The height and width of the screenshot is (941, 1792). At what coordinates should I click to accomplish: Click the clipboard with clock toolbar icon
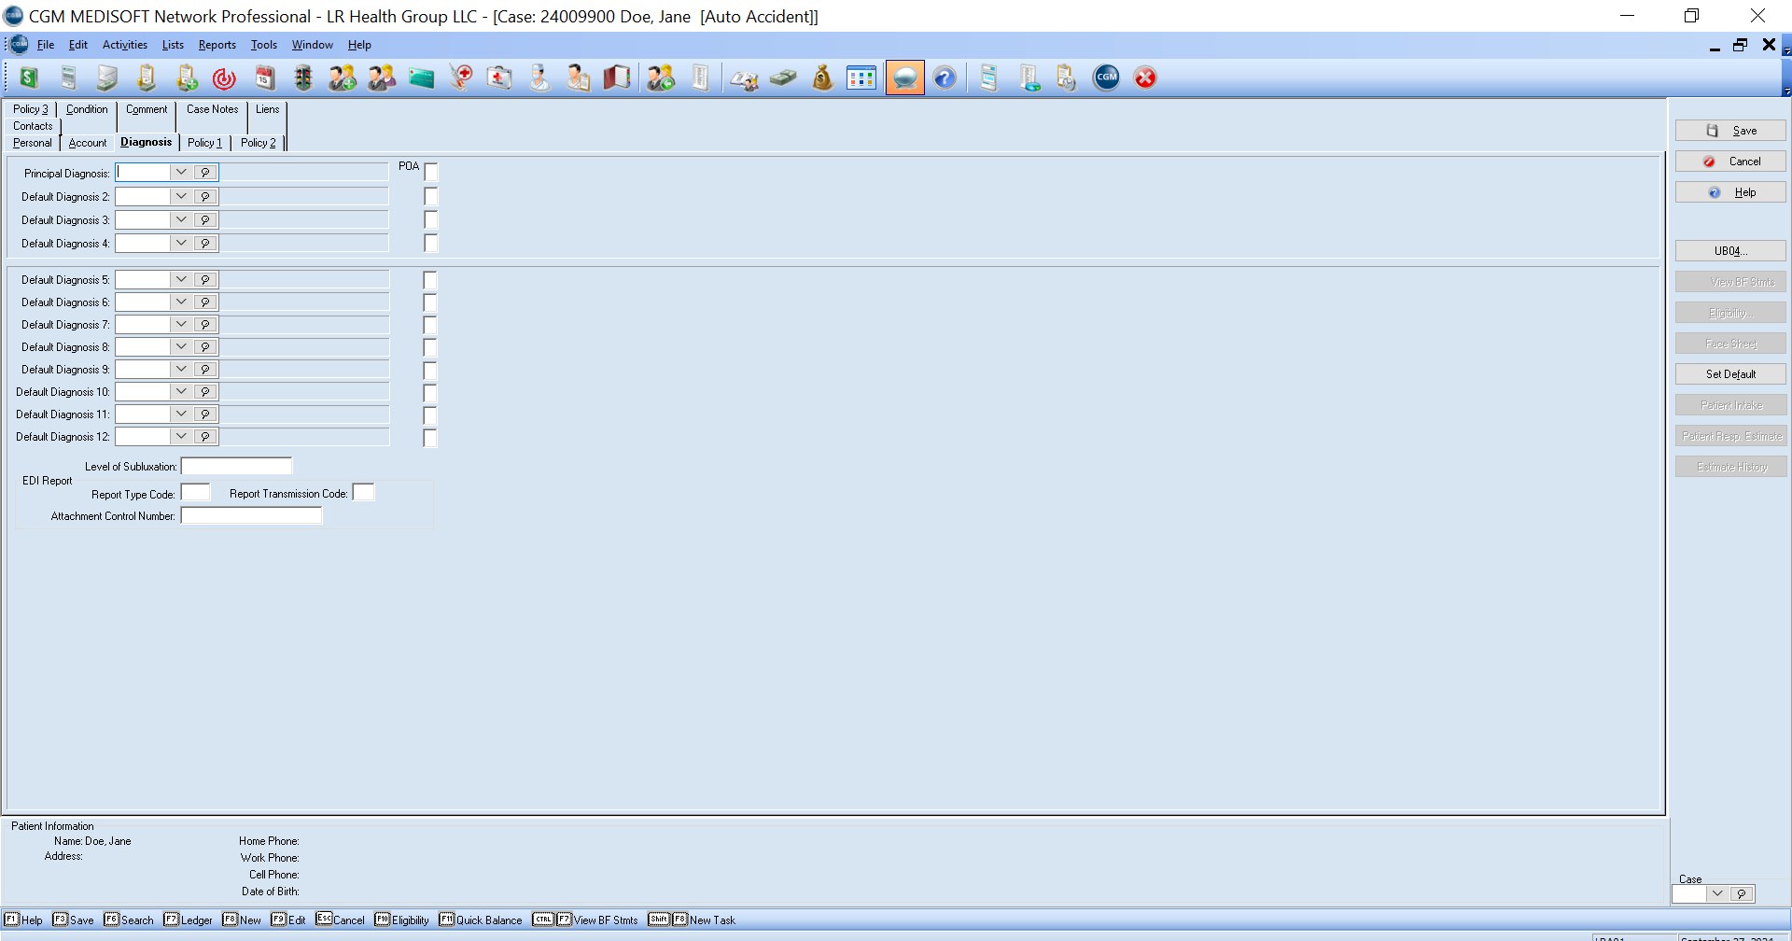tap(1066, 78)
